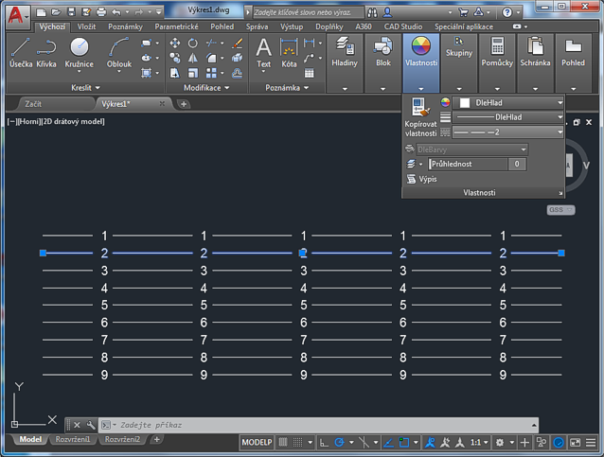Toggle snap mode dotted grid in status bar
Viewport: 604px width, 457px height.
(298, 443)
